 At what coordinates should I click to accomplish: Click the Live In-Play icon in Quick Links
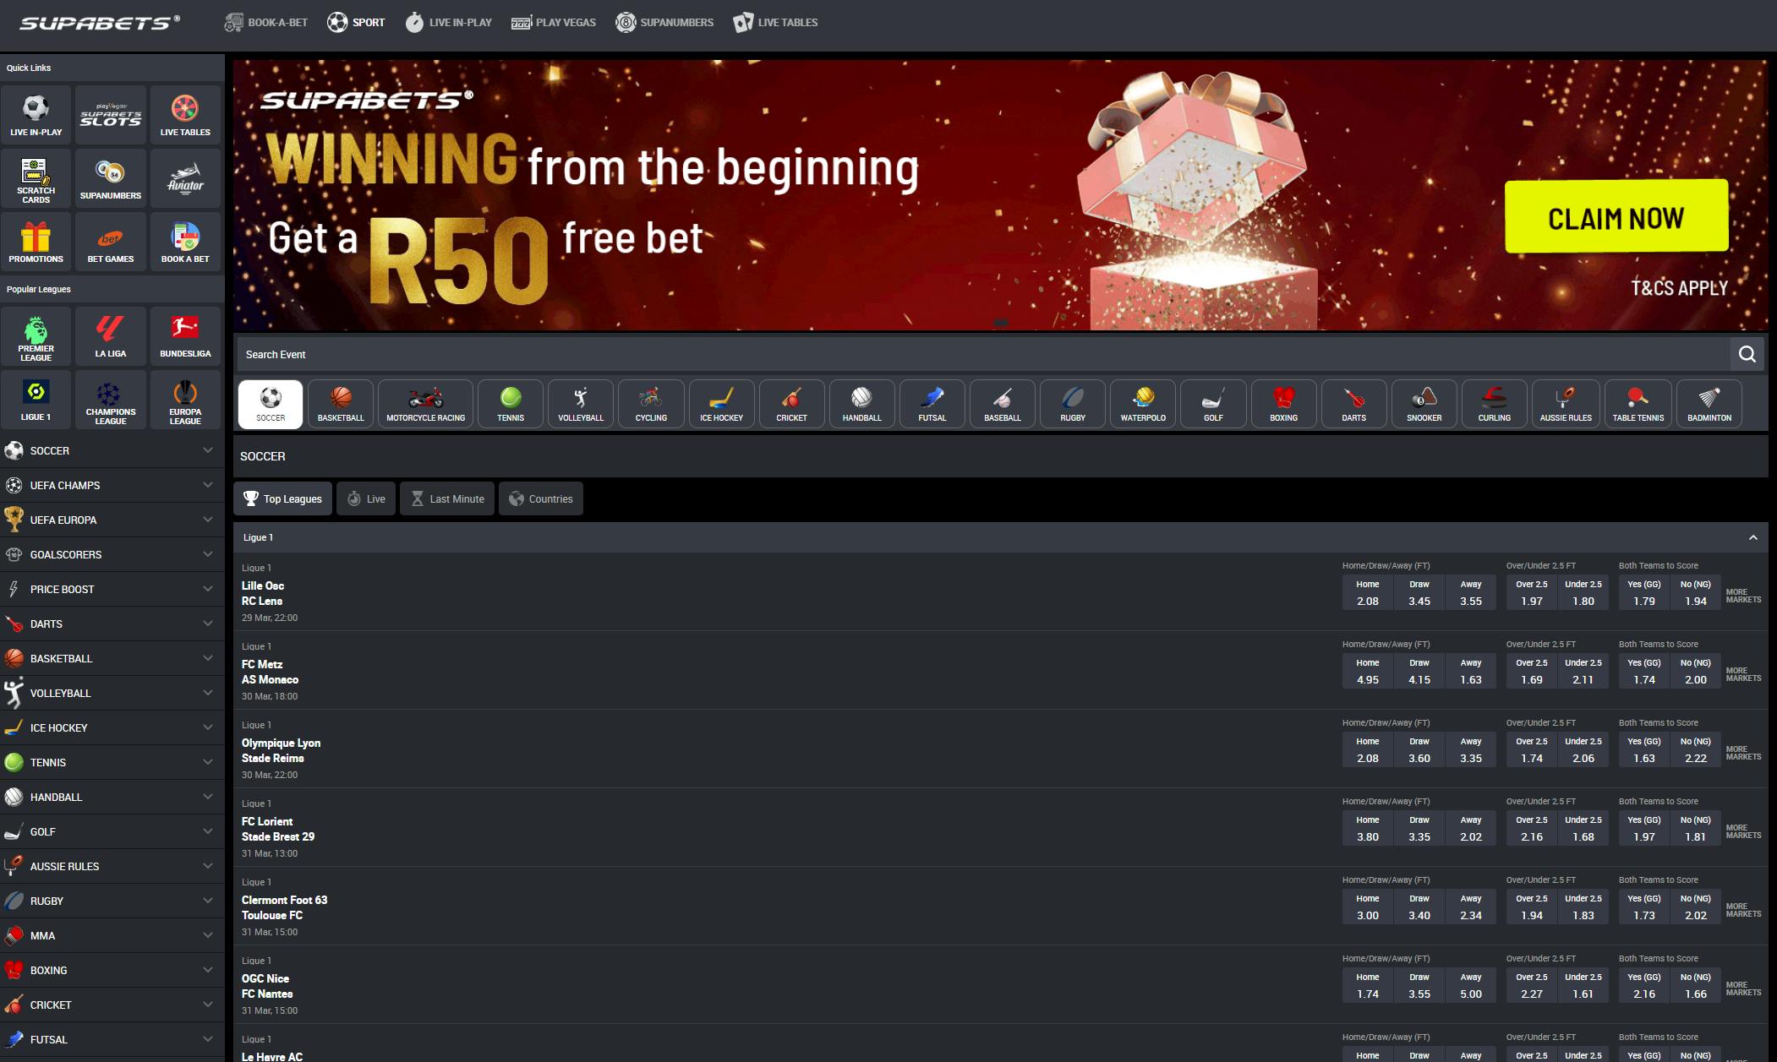coord(36,112)
